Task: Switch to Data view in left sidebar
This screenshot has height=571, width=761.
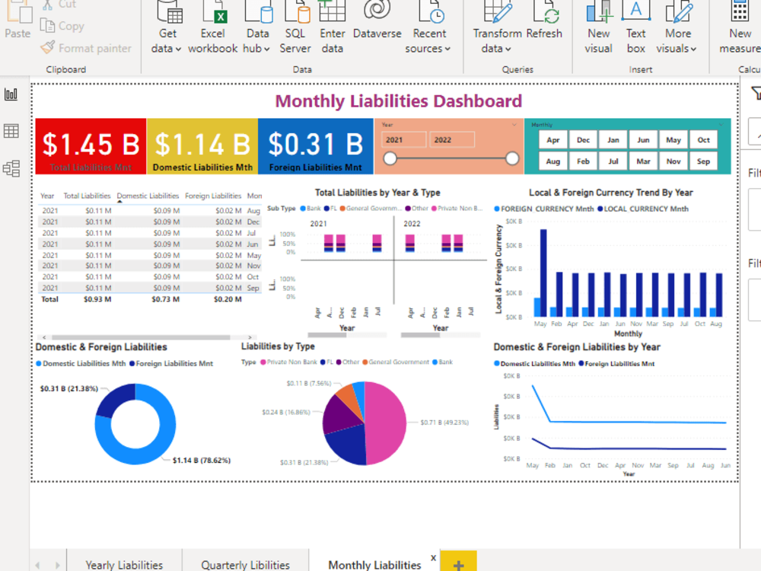Action: tap(11, 129)
